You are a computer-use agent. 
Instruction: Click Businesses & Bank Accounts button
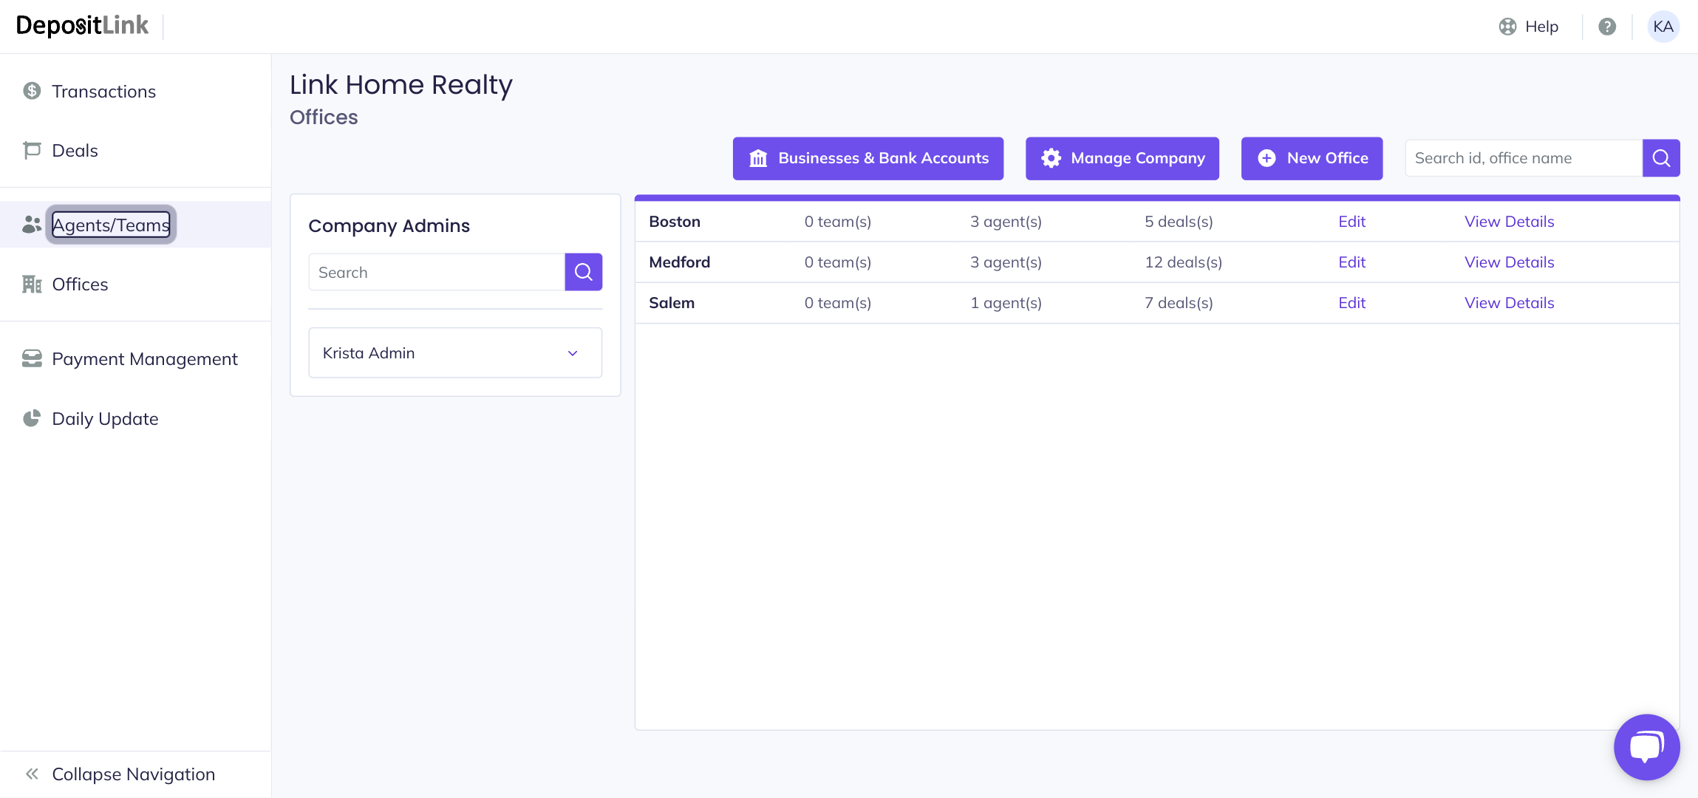pos(867,158)
